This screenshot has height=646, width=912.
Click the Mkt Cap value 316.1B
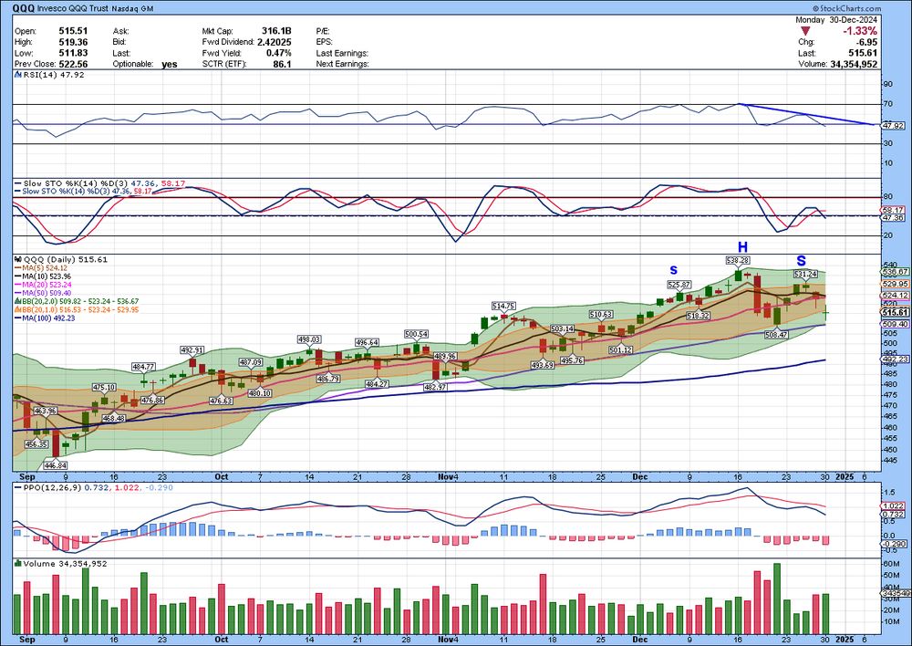point(276,31)
